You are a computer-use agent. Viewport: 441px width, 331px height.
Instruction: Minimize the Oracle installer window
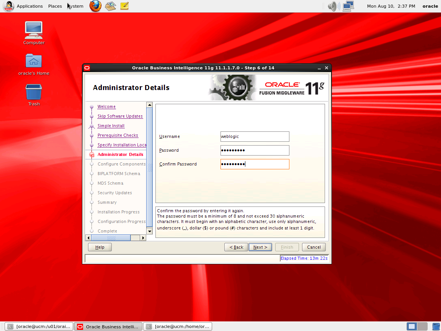(x=319, y=68)
